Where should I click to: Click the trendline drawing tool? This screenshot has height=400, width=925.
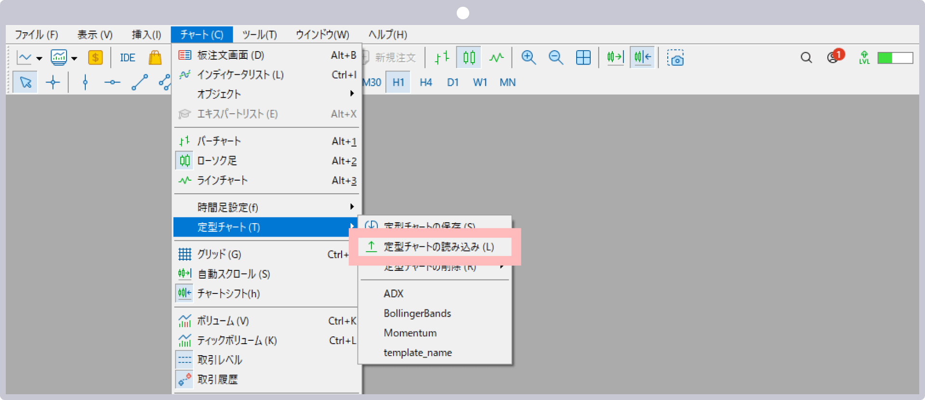coord(139,82)
